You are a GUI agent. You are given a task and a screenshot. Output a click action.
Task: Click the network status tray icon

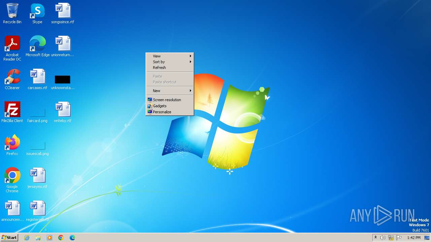391,238
